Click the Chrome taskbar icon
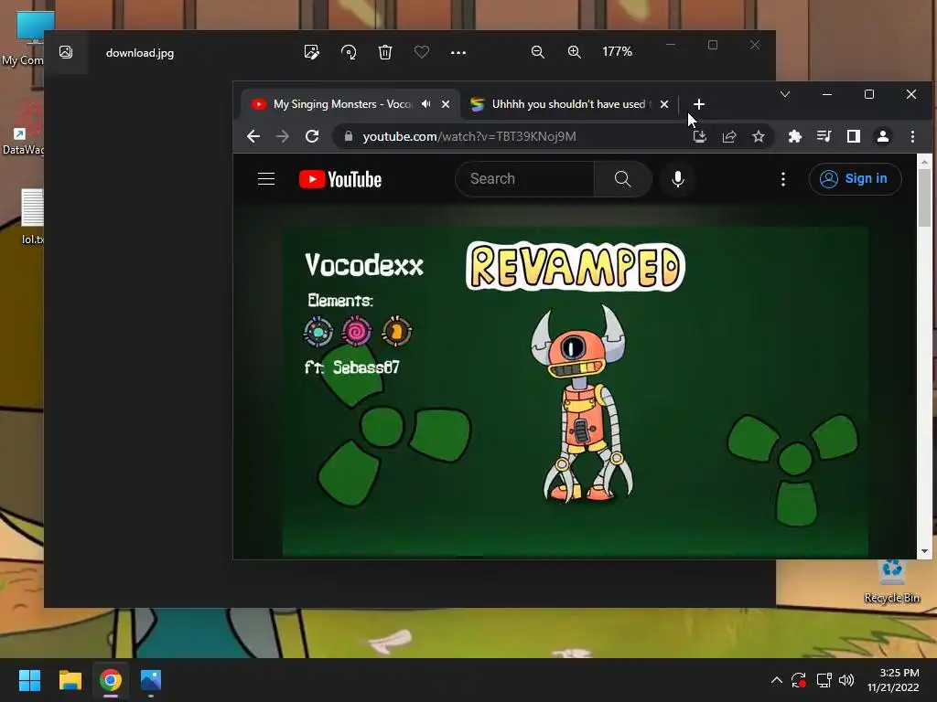This screenshot has width=937, height=702. [111, 680]
